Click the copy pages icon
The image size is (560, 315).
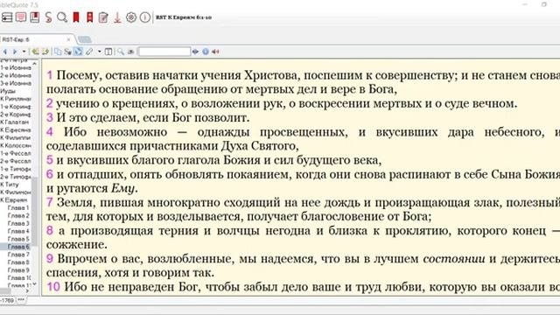58,52
